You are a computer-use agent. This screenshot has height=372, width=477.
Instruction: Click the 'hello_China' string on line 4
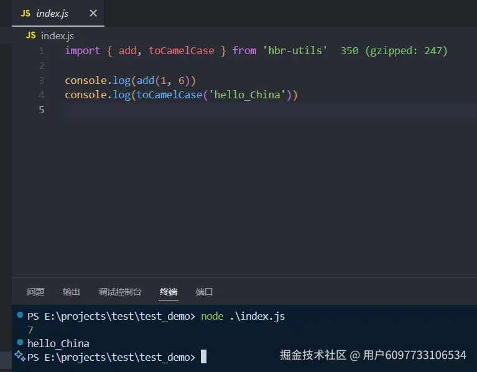point(248,95)
